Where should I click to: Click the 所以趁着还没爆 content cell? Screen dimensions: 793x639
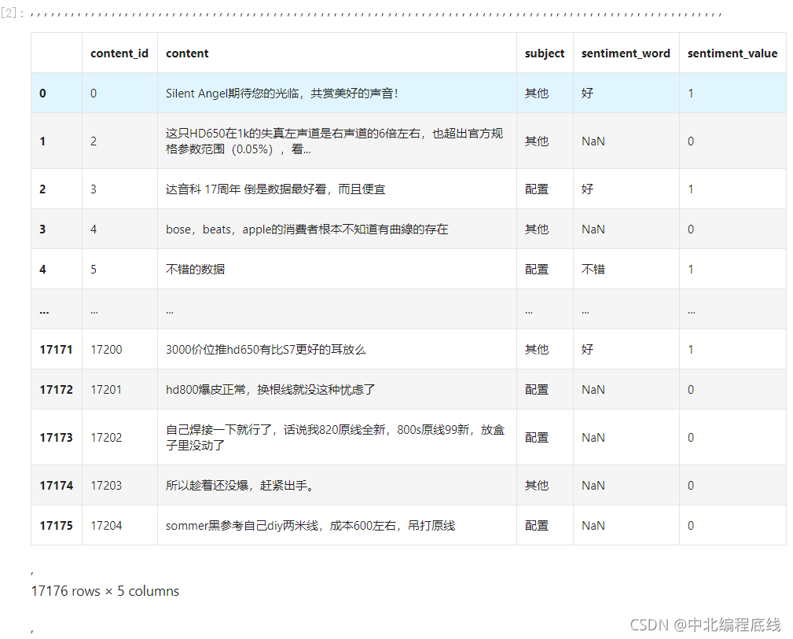point(337,486)
